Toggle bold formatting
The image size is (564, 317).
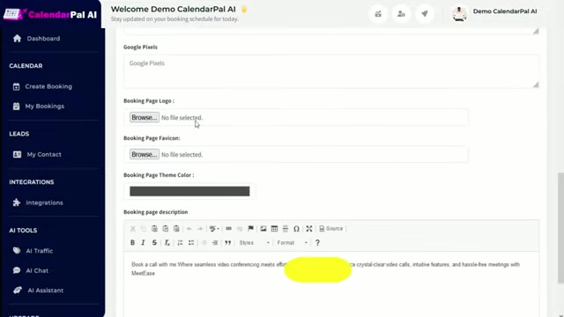click(x=132, y=243)
